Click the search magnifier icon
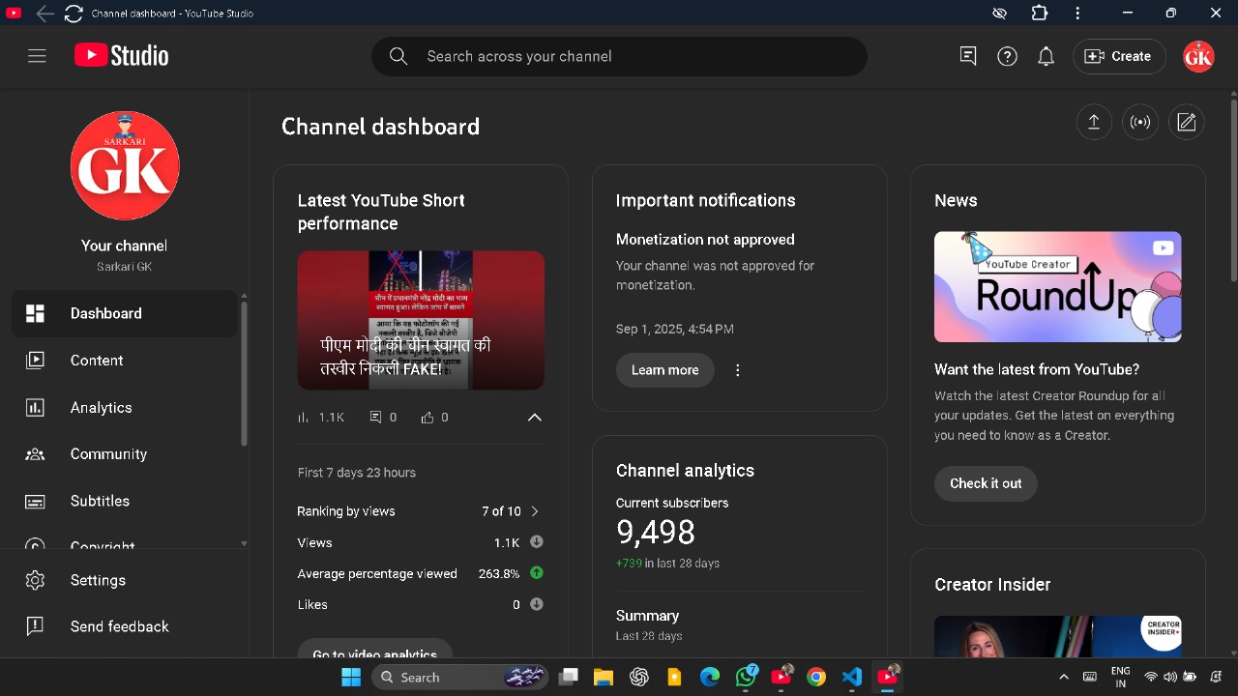 point(398,56)
